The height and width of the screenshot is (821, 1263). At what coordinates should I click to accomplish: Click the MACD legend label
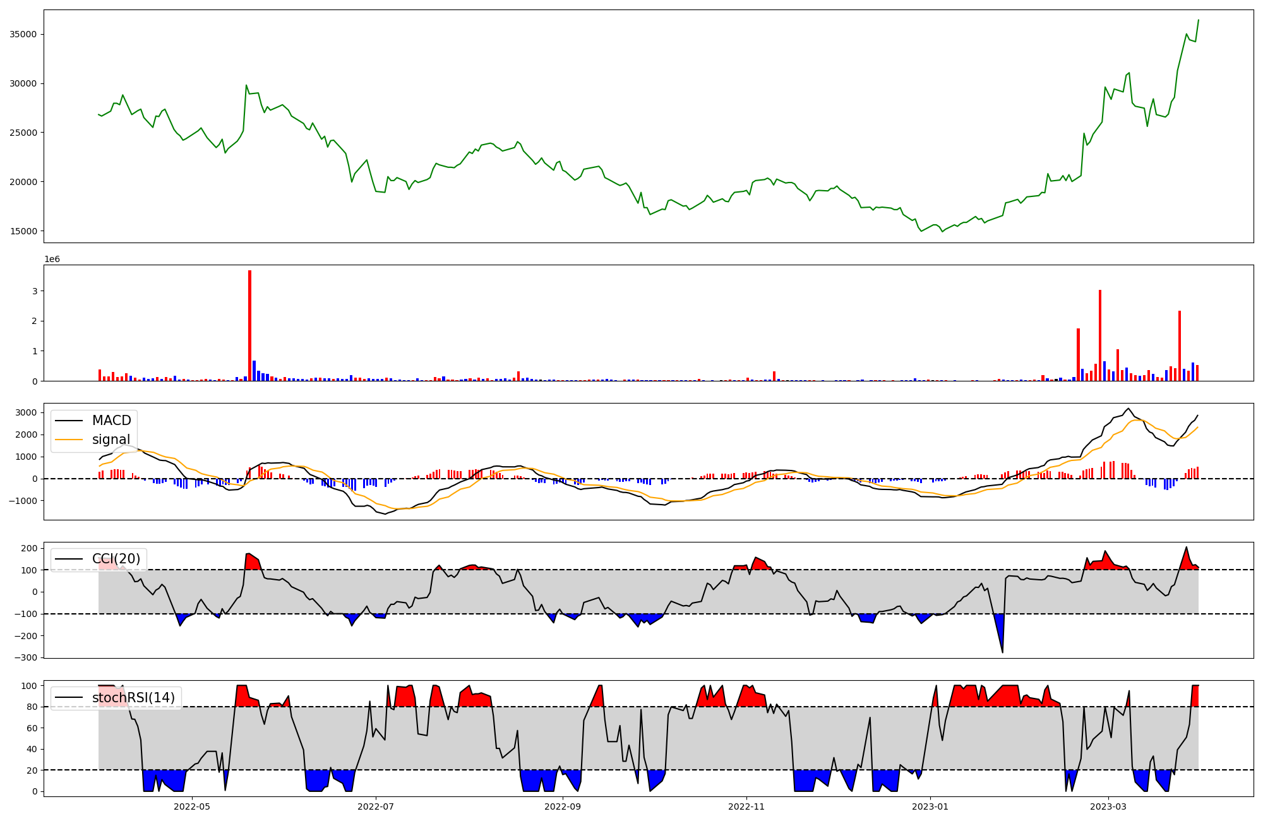coord(111,421)
